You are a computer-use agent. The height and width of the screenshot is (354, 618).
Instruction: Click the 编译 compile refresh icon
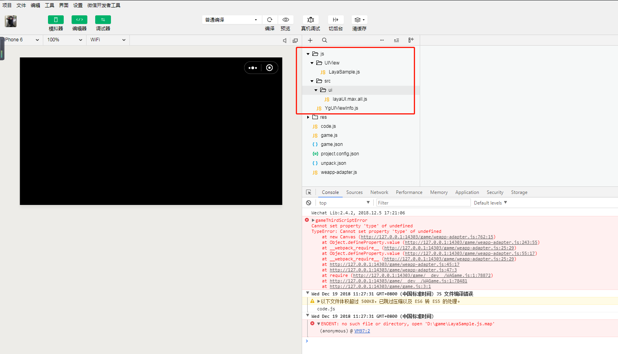click(x=269, y=20)
